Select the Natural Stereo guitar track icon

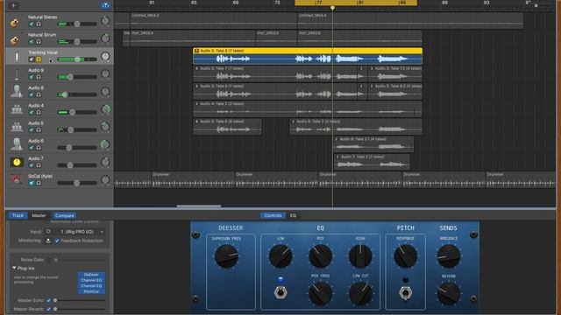point(14,23)
